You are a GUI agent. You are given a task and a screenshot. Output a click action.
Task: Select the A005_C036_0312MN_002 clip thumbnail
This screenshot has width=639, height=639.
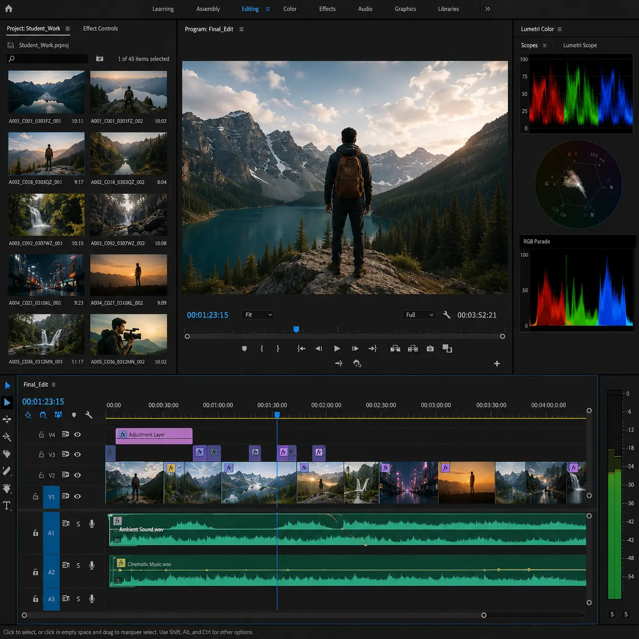(128, 334)
